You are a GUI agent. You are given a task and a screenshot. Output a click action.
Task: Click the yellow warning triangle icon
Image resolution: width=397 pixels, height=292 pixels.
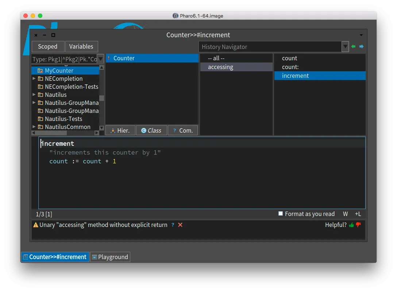pyautogui.click(x=36, y=225)
